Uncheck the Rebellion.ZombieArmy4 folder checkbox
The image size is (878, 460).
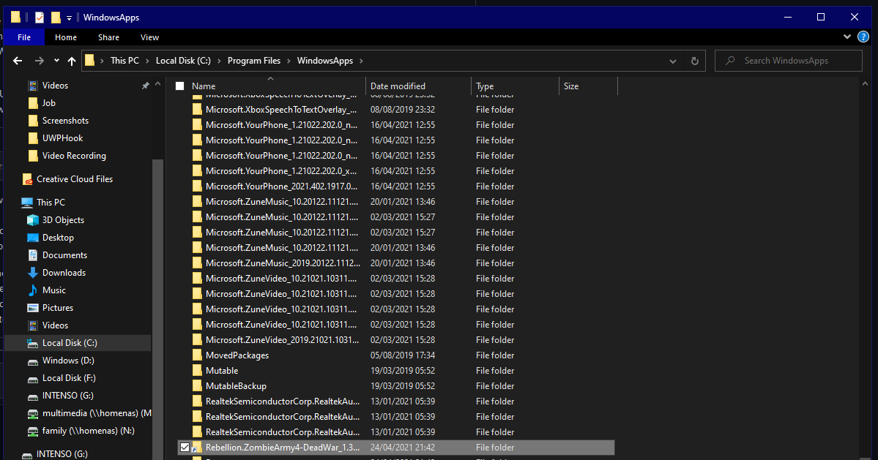point(185,447)
